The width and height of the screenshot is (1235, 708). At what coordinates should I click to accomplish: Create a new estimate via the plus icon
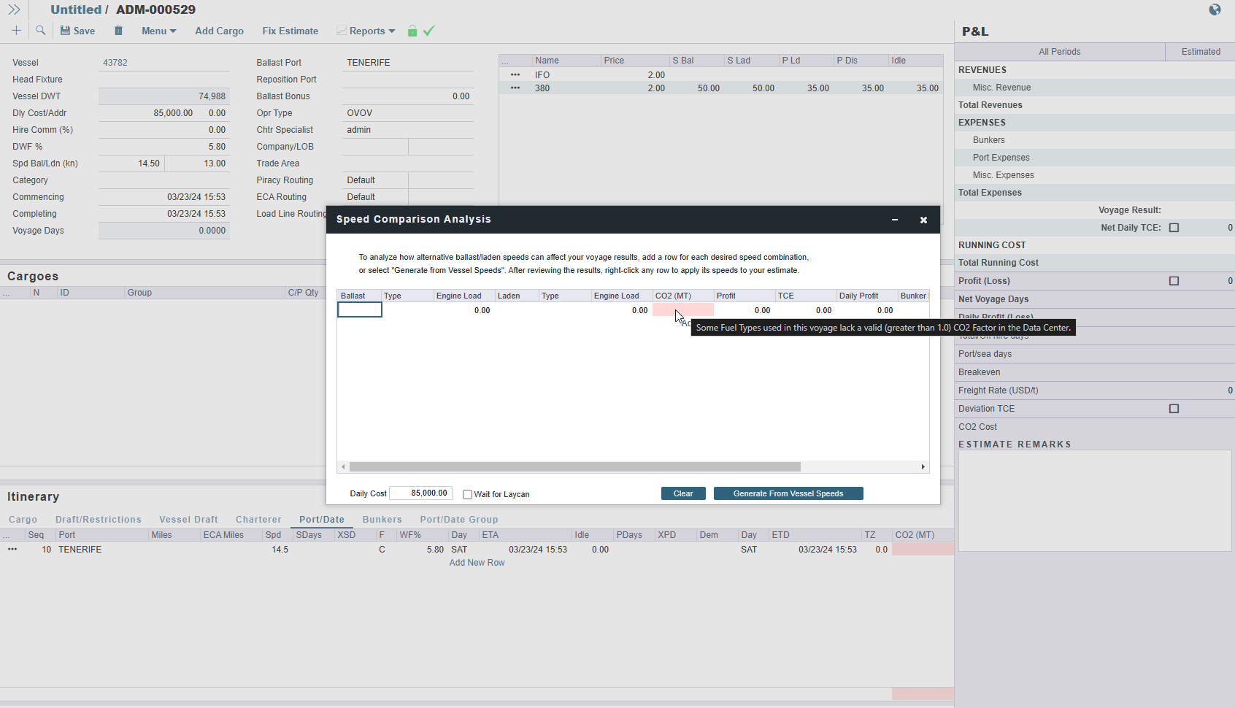[16, 31]
